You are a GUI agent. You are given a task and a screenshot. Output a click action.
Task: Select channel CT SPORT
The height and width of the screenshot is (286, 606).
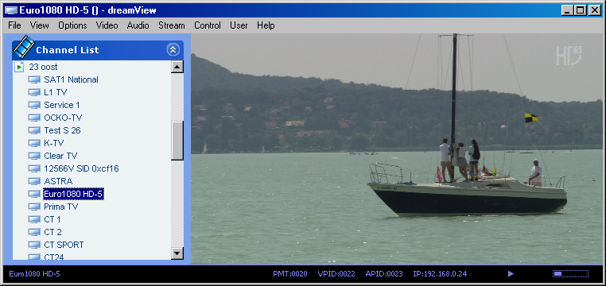tap(64, 245)
